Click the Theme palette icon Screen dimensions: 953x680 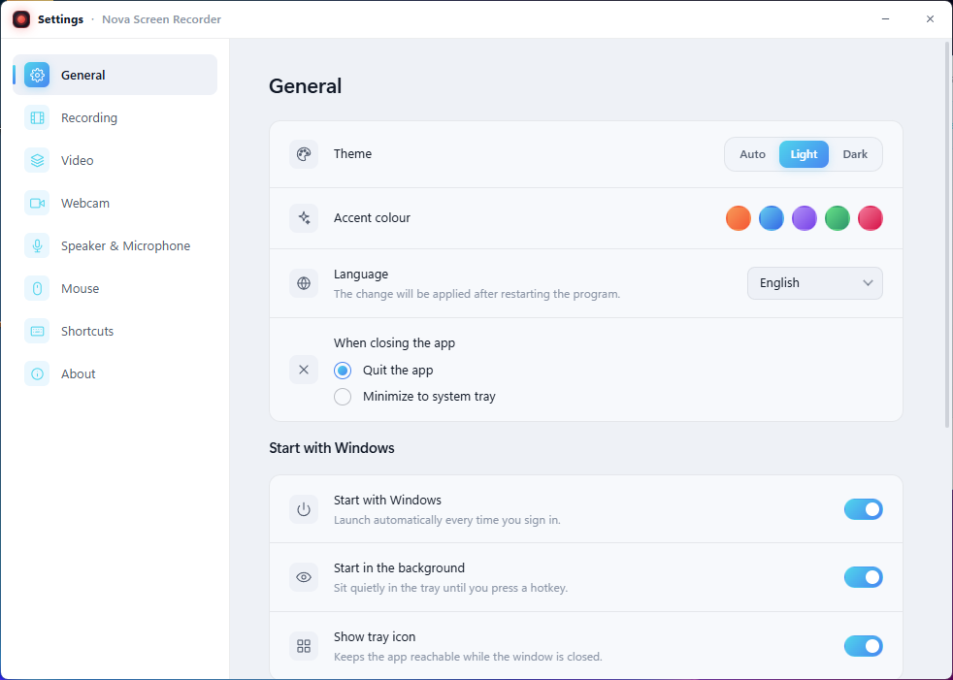tap(304, 154)
